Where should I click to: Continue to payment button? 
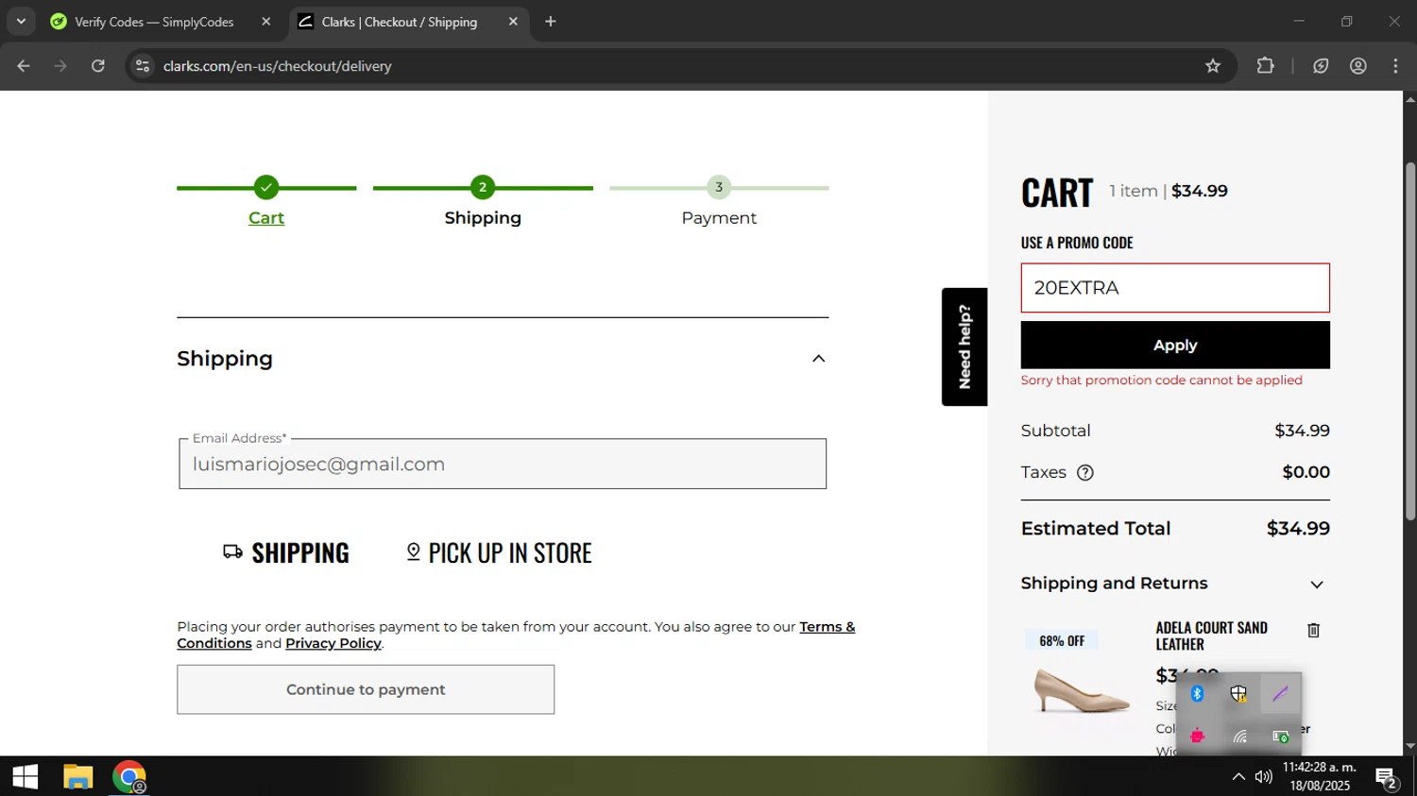tap(366, 689)
